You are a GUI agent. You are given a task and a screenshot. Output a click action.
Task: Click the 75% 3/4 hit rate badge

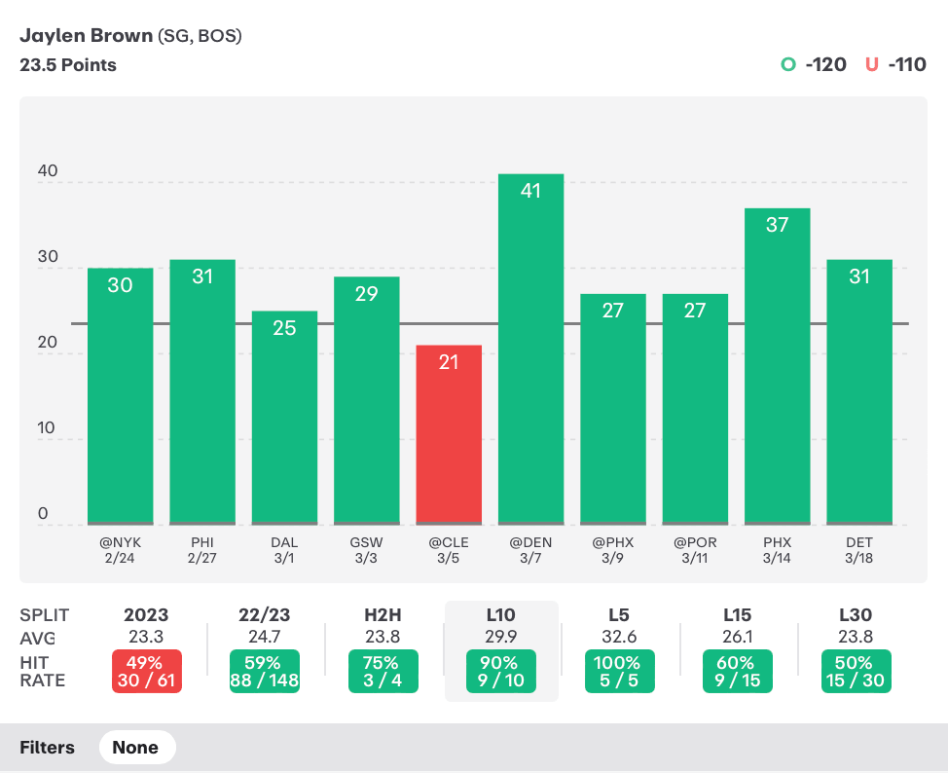tap(383, 672)
